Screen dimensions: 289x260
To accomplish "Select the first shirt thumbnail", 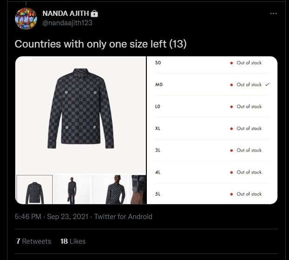I will pos(34,189).
